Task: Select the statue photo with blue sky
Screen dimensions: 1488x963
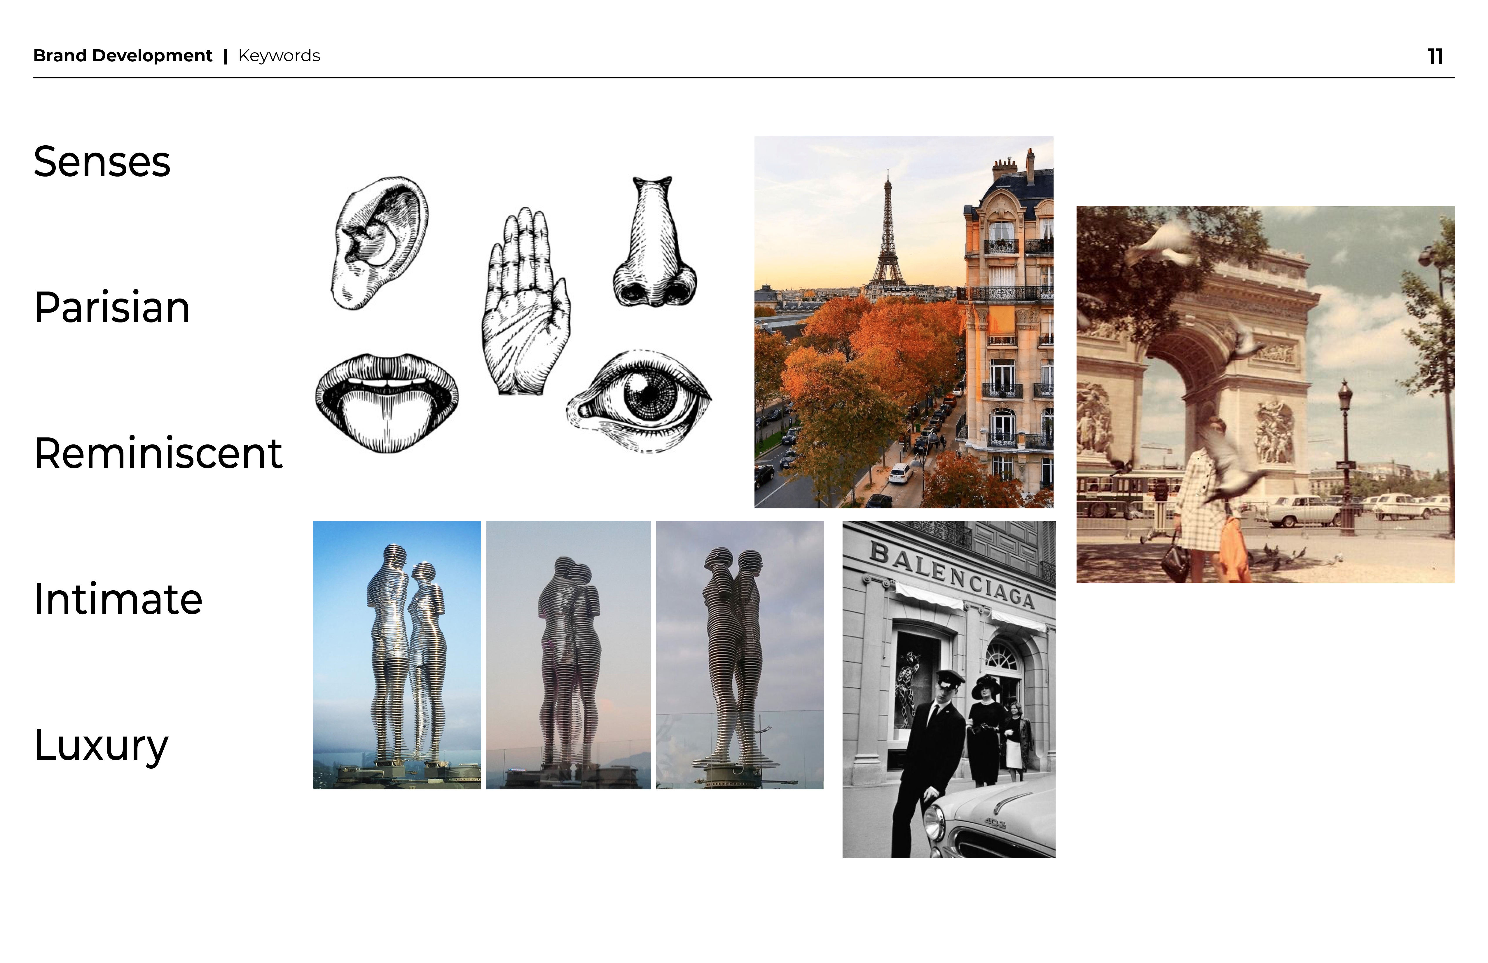Action: (397, 655)
